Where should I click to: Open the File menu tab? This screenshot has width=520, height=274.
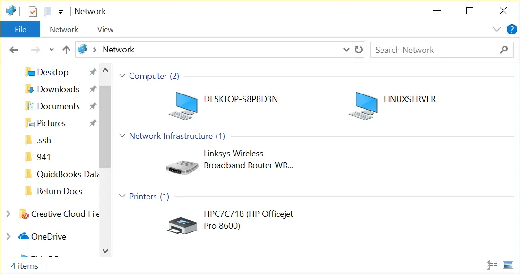pos(20,29)
